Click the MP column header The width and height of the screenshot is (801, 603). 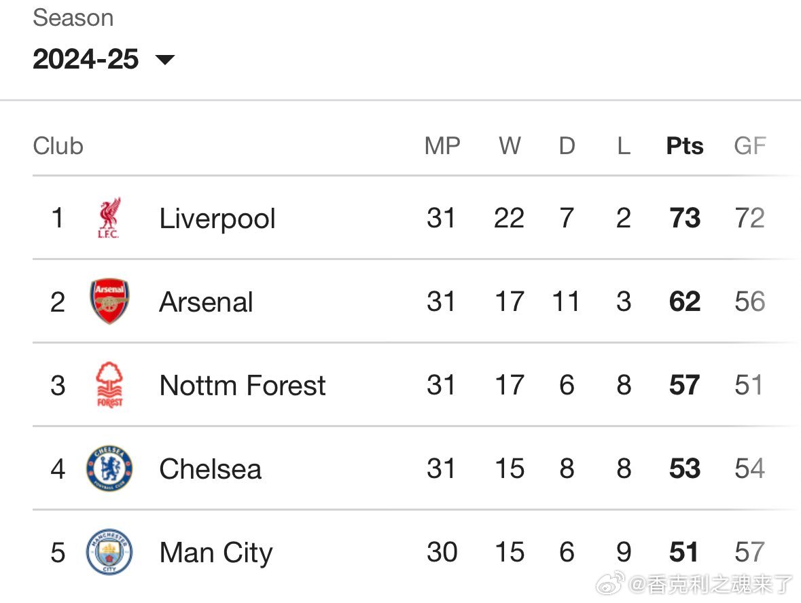442,146
